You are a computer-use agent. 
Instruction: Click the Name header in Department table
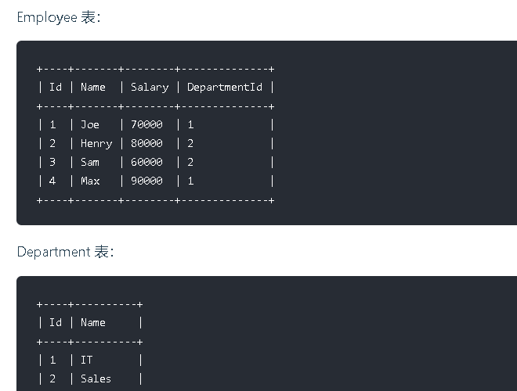point(93,322)
